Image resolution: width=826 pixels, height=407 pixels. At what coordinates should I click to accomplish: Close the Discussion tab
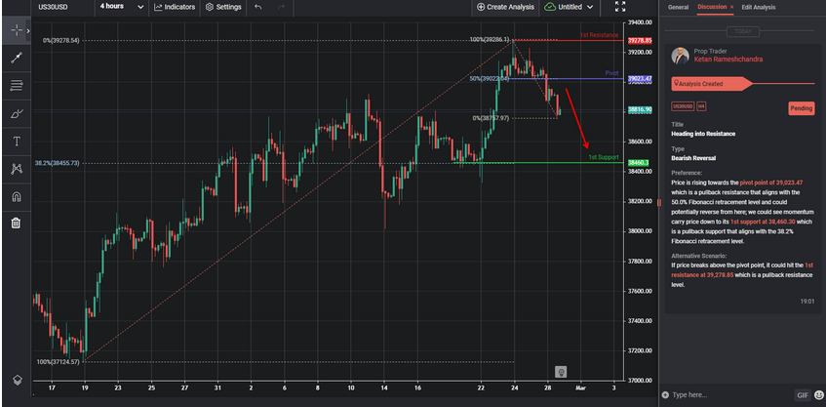731,7
